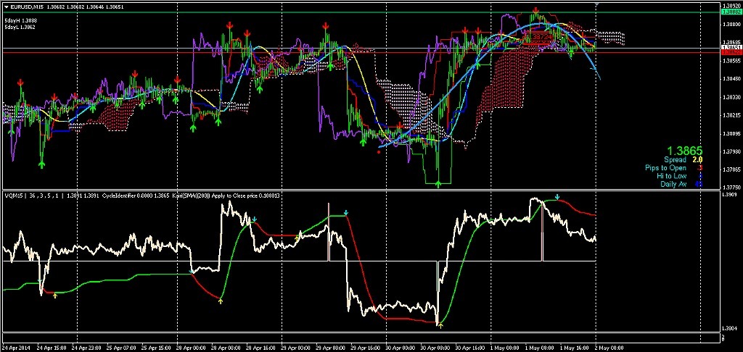Select the red down arrow at the highest peak
Screen dimensions: 743x352
coord(535,10)
